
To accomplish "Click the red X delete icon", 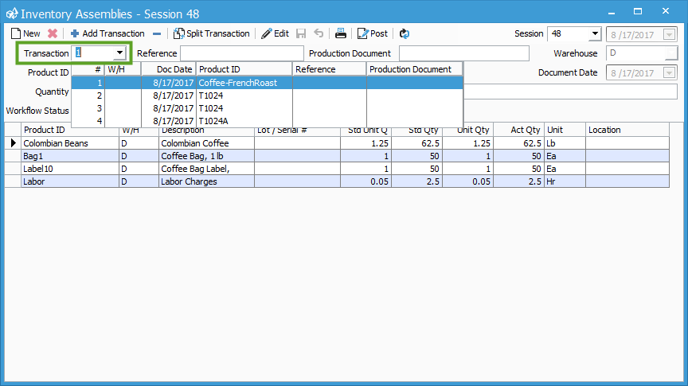I will click(53, 33).
